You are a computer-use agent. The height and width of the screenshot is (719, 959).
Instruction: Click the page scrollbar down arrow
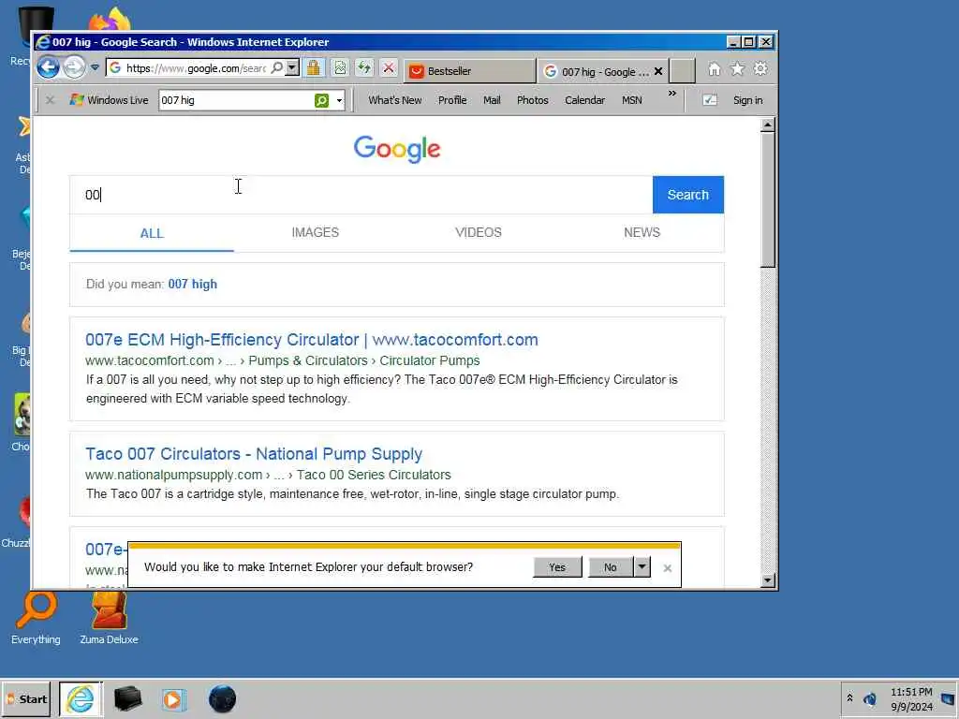pyautogui.click(x=768, y=580)
